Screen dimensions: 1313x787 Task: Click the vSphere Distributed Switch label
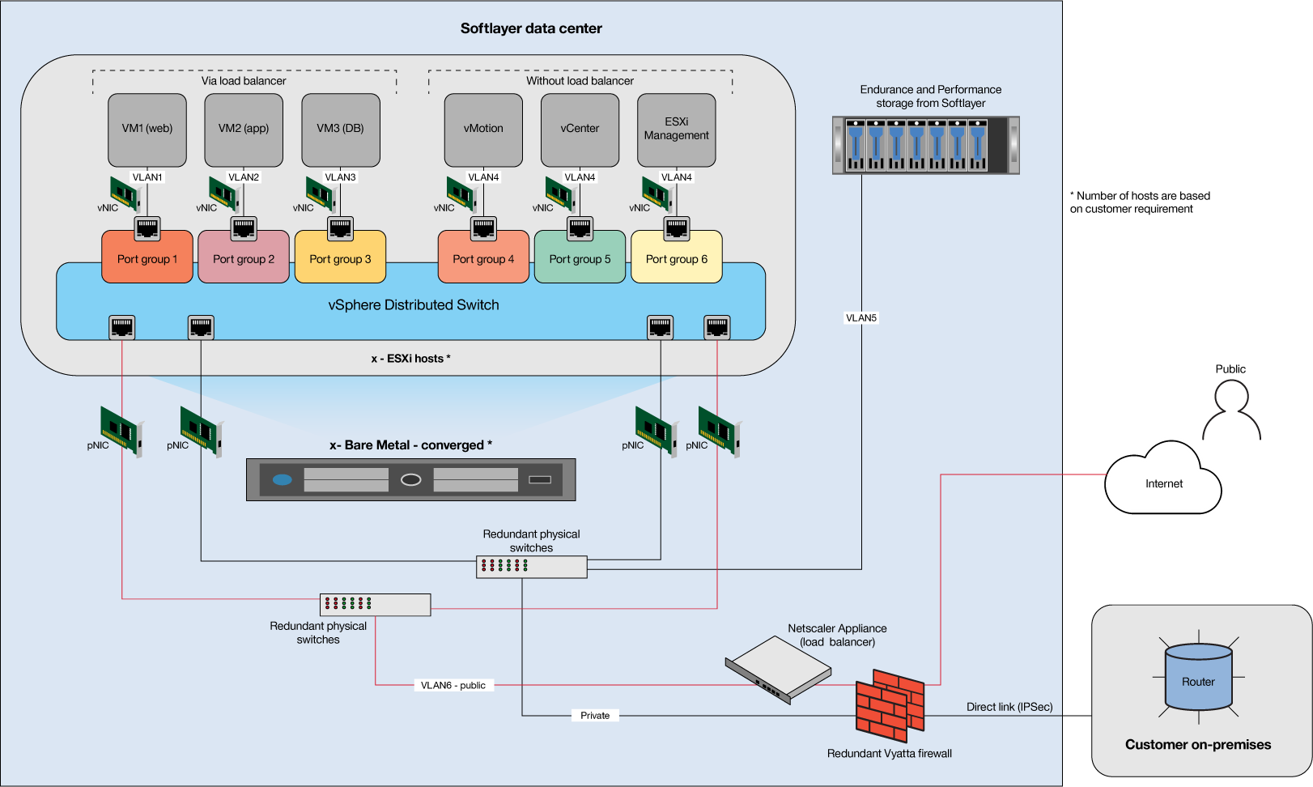[x=414, y=305]
